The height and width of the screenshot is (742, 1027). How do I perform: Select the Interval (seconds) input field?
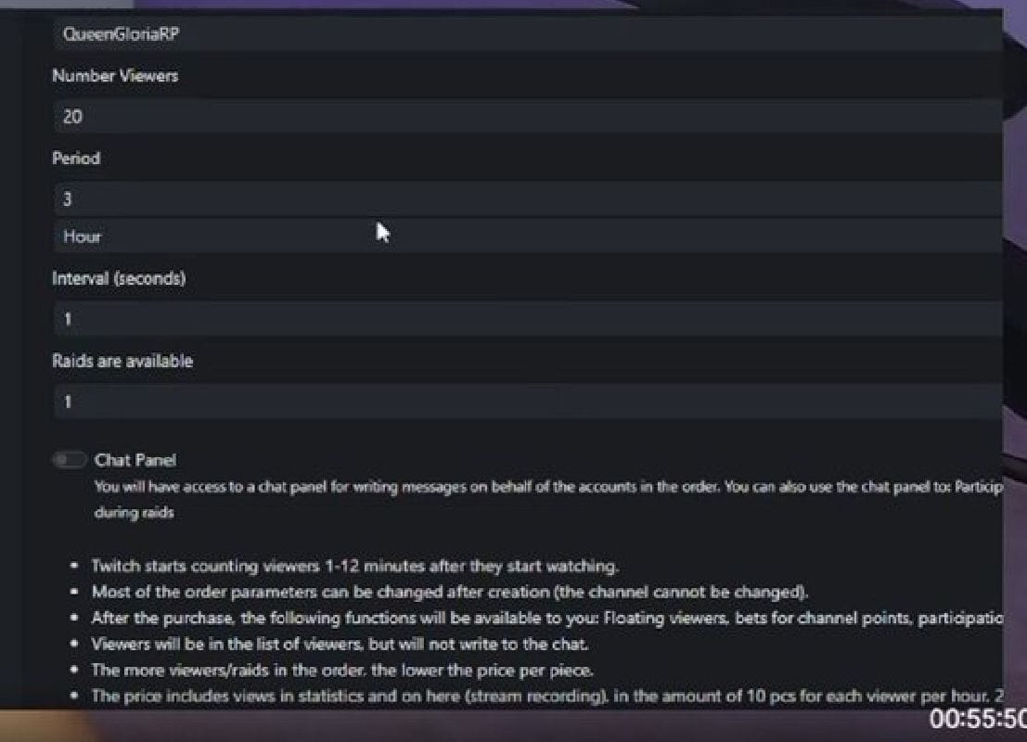tap(527, 319)
